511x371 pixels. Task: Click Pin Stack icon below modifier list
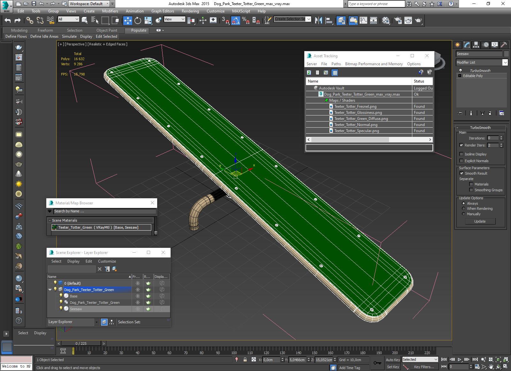[x=460, y=113]
